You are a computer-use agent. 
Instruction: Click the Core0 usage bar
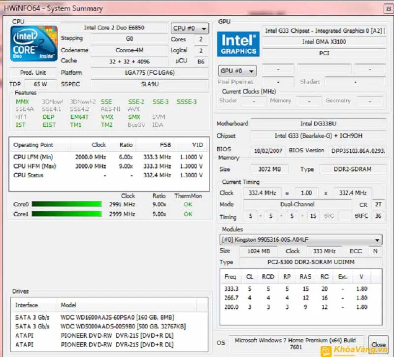point(67,204)
